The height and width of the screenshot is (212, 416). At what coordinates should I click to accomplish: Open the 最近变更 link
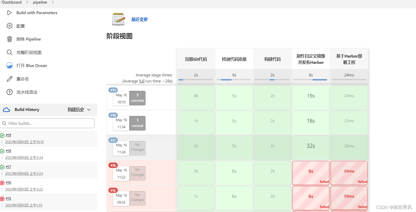(139, 19)
